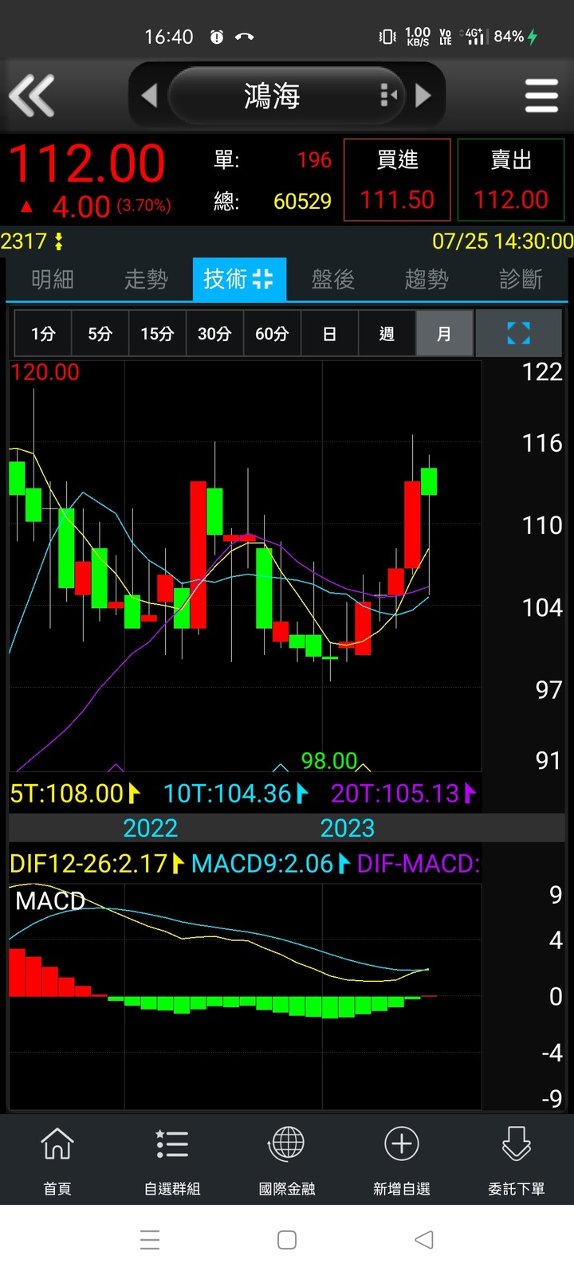
Task: Tap the 112.00 last price
Action: coord(87,164)
